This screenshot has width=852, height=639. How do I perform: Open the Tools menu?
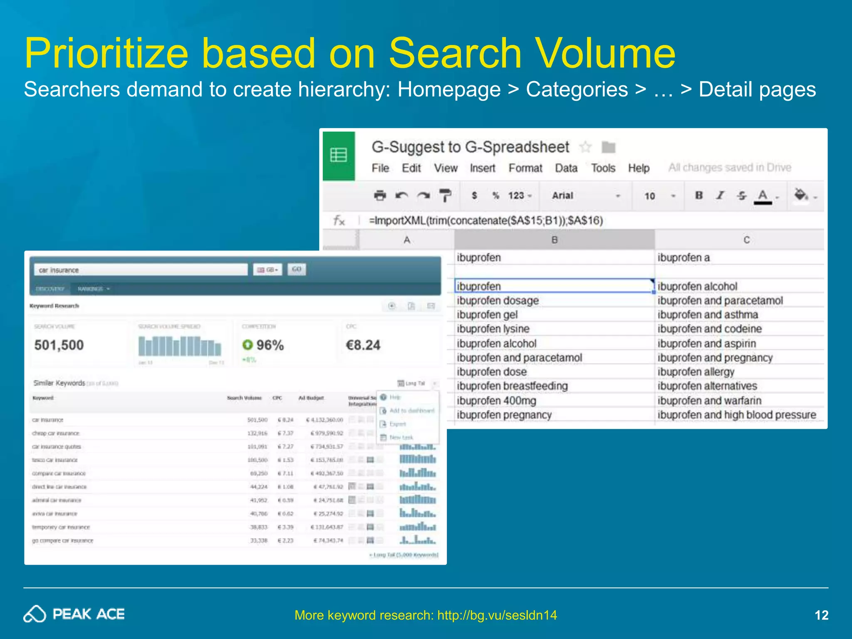[603, 168]
